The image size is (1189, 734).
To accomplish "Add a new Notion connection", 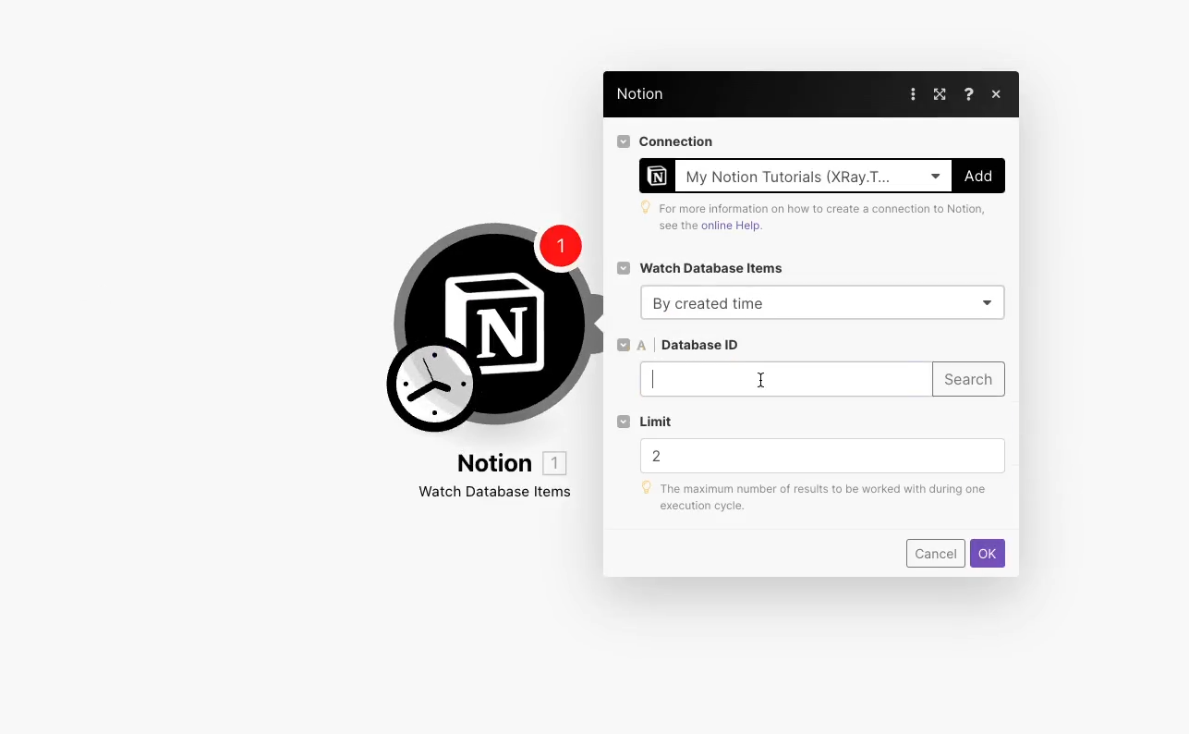I will [978, 176].
